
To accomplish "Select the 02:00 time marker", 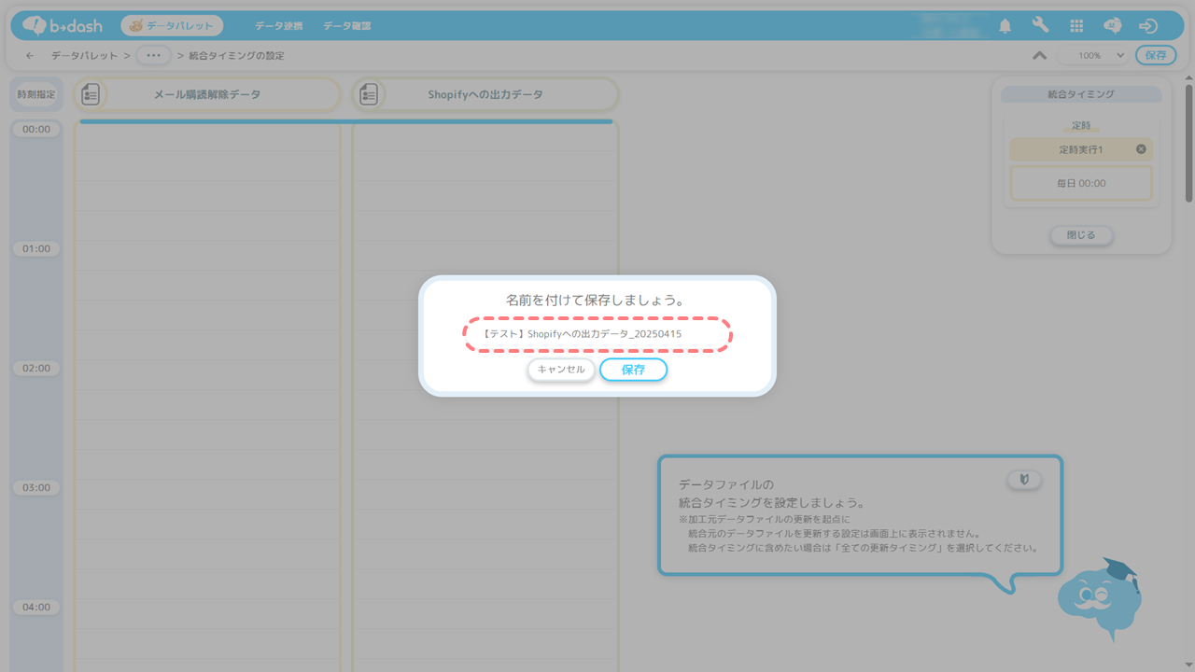I will 36,368.
